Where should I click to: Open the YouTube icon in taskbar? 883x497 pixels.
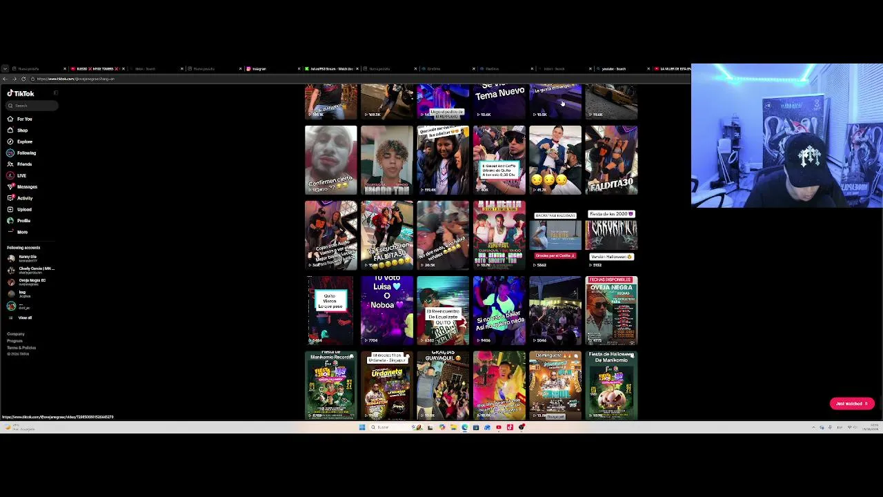[x=498, y=427]
